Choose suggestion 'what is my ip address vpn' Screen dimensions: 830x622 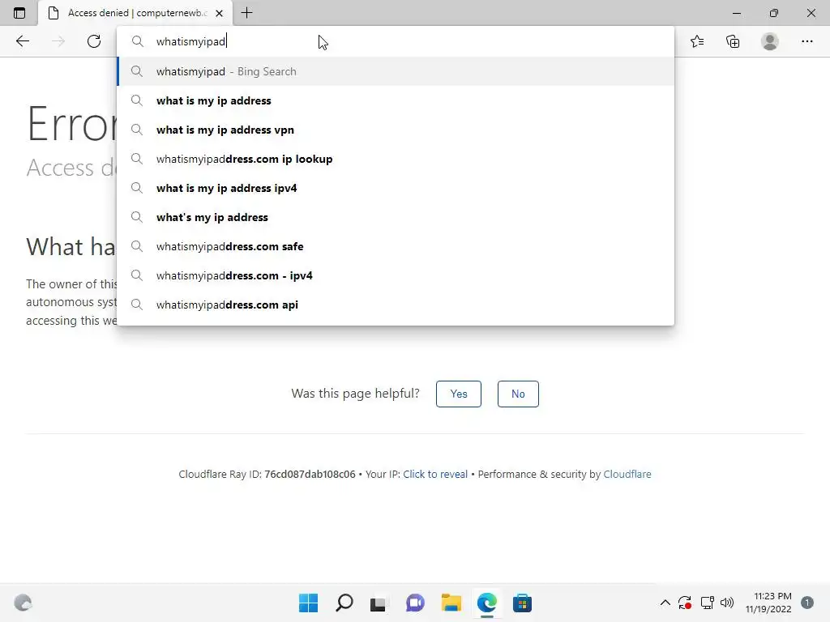pyautogui.click(x=396, y=130)
